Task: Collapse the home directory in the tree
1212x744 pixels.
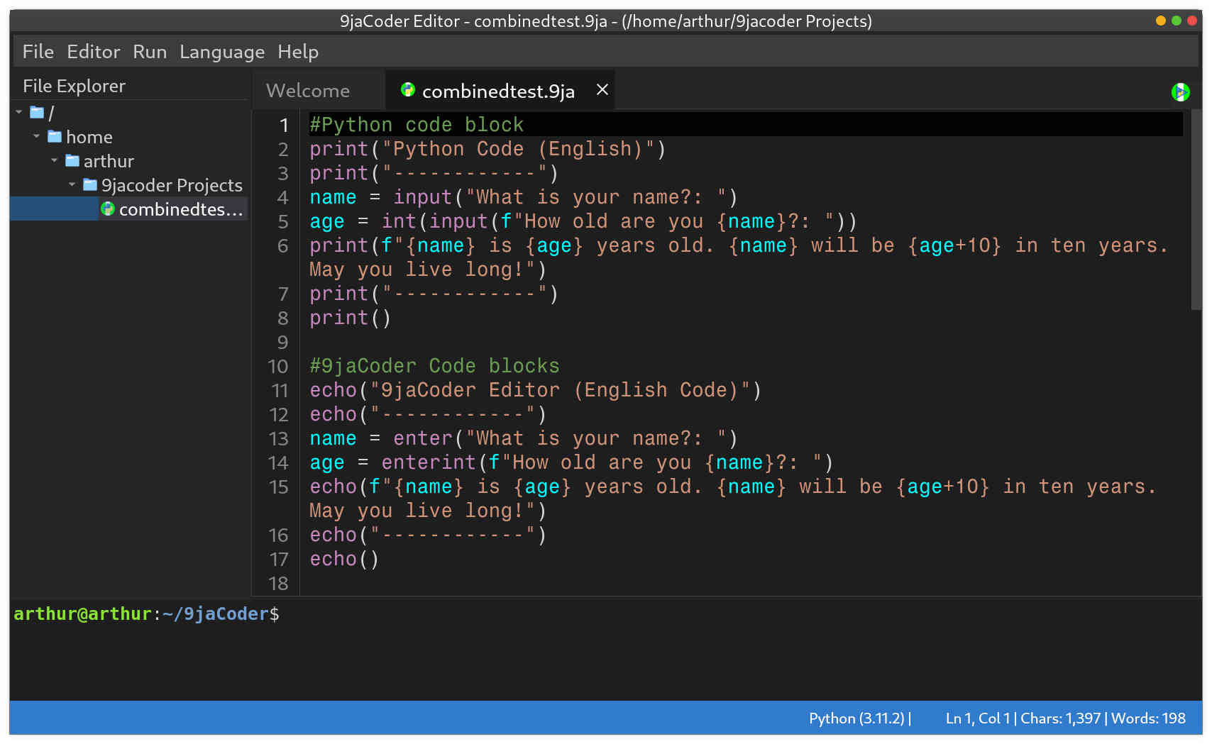Action: 37,136
